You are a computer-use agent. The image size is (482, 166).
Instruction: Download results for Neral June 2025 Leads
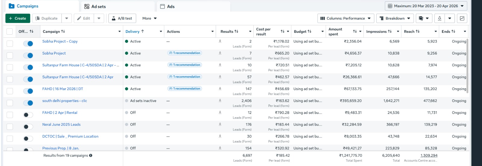220,124
